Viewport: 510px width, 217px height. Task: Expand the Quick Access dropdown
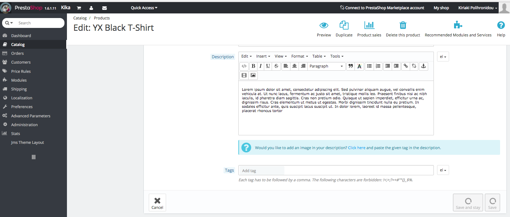coord(144,8)
